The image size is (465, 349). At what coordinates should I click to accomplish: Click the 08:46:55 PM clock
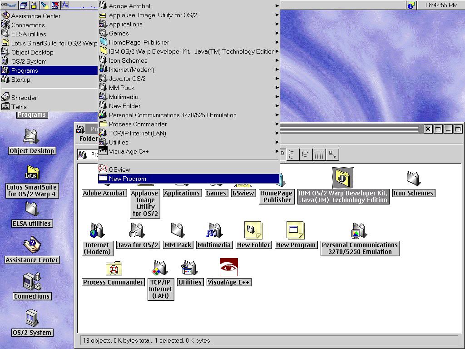coord(441,5)
